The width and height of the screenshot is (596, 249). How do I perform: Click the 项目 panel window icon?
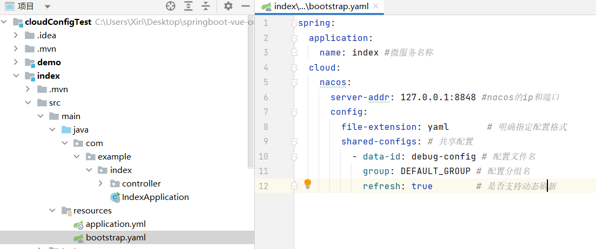pos(10,6)
